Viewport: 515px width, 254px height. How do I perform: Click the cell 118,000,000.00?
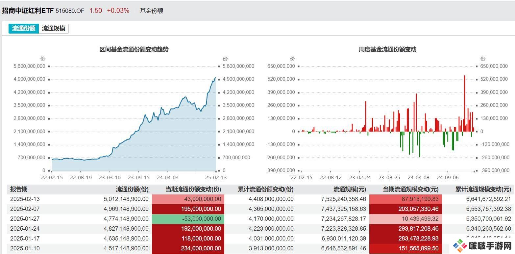188,239
